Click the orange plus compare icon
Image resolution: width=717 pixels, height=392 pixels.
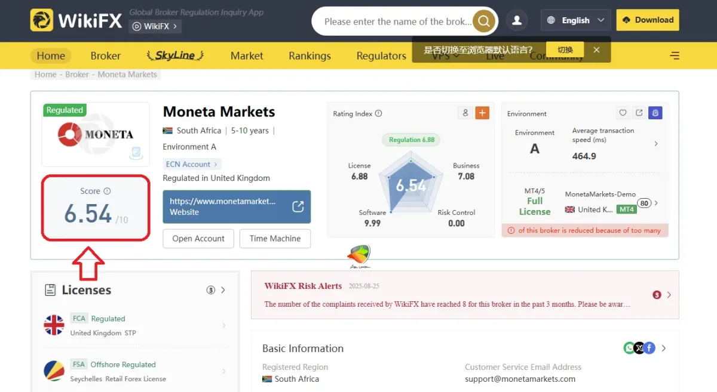tap(482, 113)
